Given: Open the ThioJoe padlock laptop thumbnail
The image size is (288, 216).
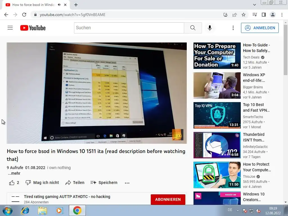Looking at the screenshot, I should click(217, 175).
